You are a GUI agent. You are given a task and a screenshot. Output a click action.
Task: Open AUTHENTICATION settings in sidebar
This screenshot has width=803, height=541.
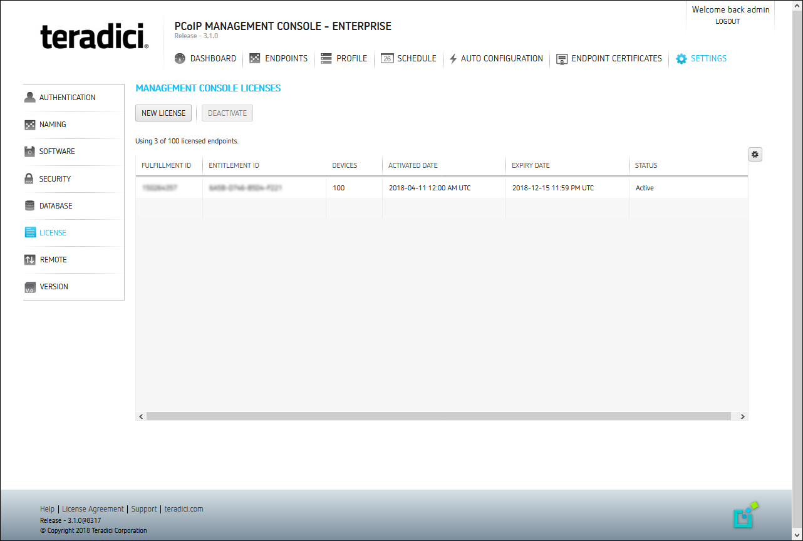(67, 97)
